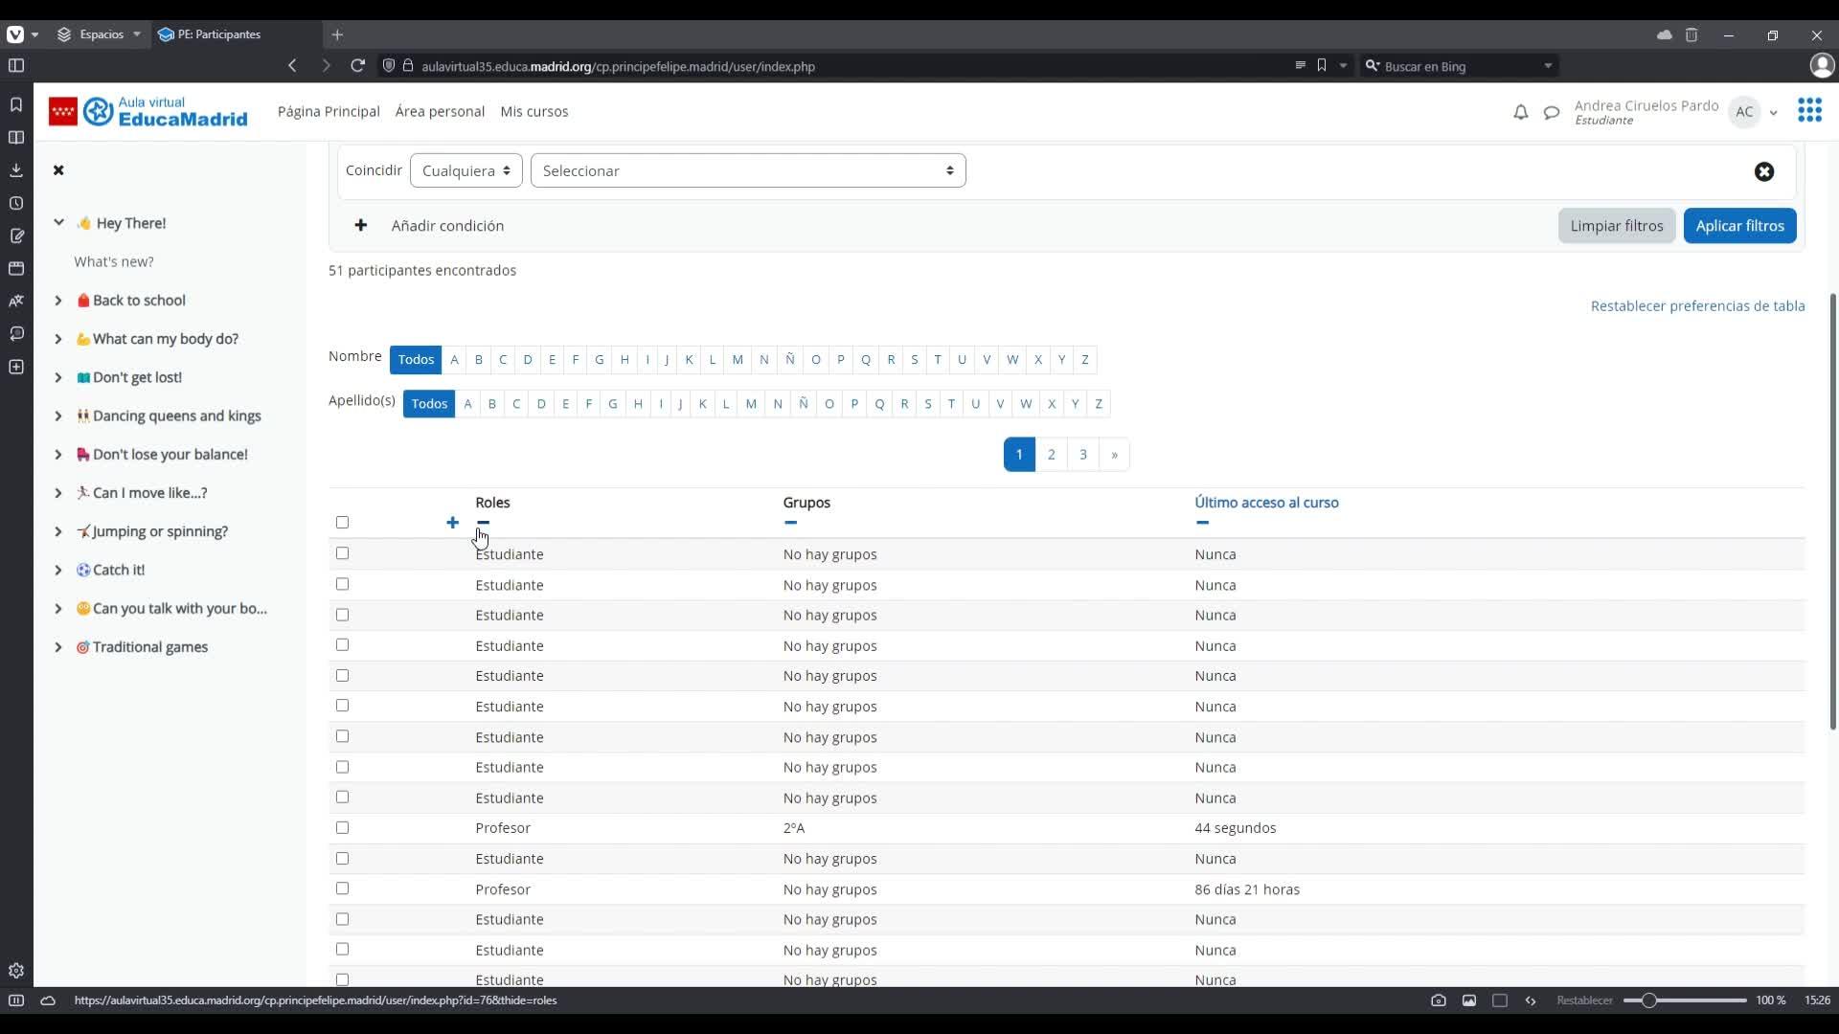The width and height of the screenshot is (1839, 1034).
Task: Open the messages speech bubble icon
Action: (1552, 113)
